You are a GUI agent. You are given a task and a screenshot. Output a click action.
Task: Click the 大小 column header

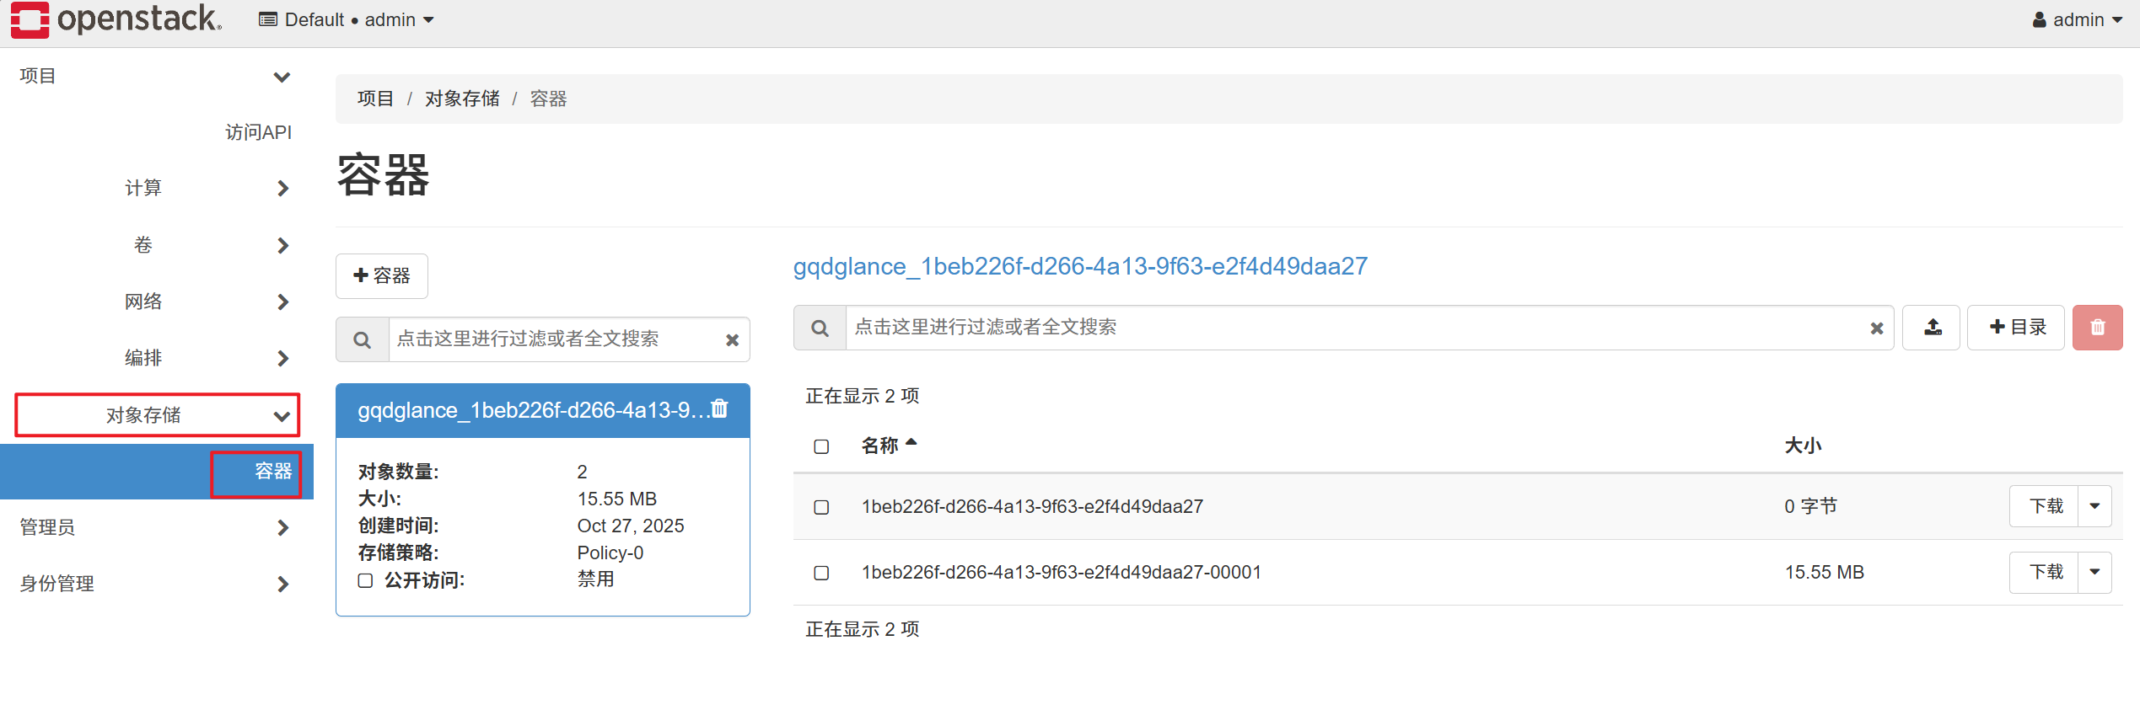click(1803, 446)
